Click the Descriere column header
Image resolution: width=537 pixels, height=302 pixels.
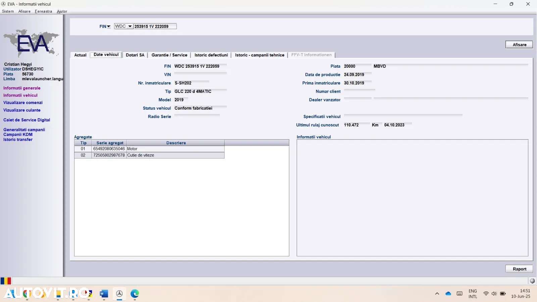[x=176, y=143]
